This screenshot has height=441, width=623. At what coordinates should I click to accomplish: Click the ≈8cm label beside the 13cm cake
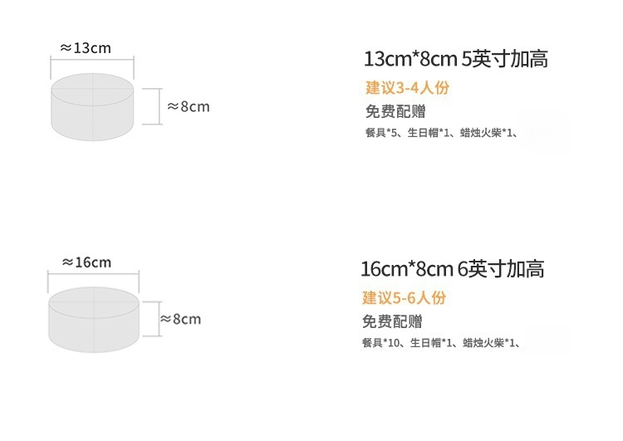(x=189, y=107)
